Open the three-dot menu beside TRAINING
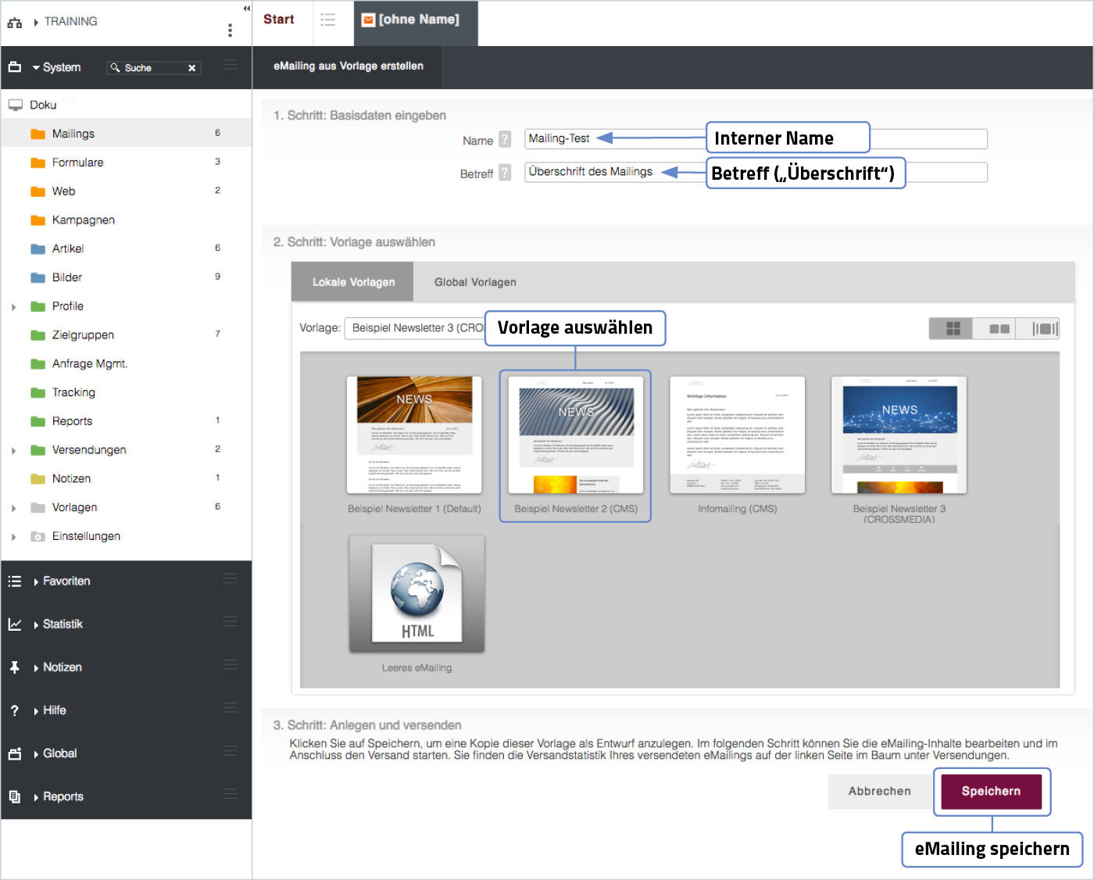This screenshot has height=880, width=1094. click(230, 30)
